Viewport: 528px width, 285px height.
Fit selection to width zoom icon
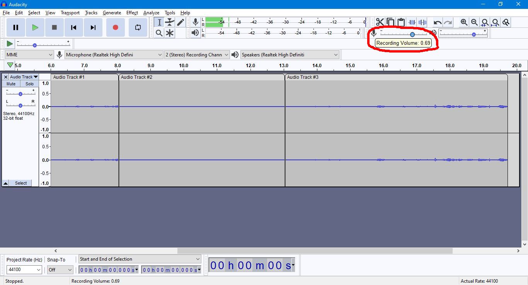[485, 22]
